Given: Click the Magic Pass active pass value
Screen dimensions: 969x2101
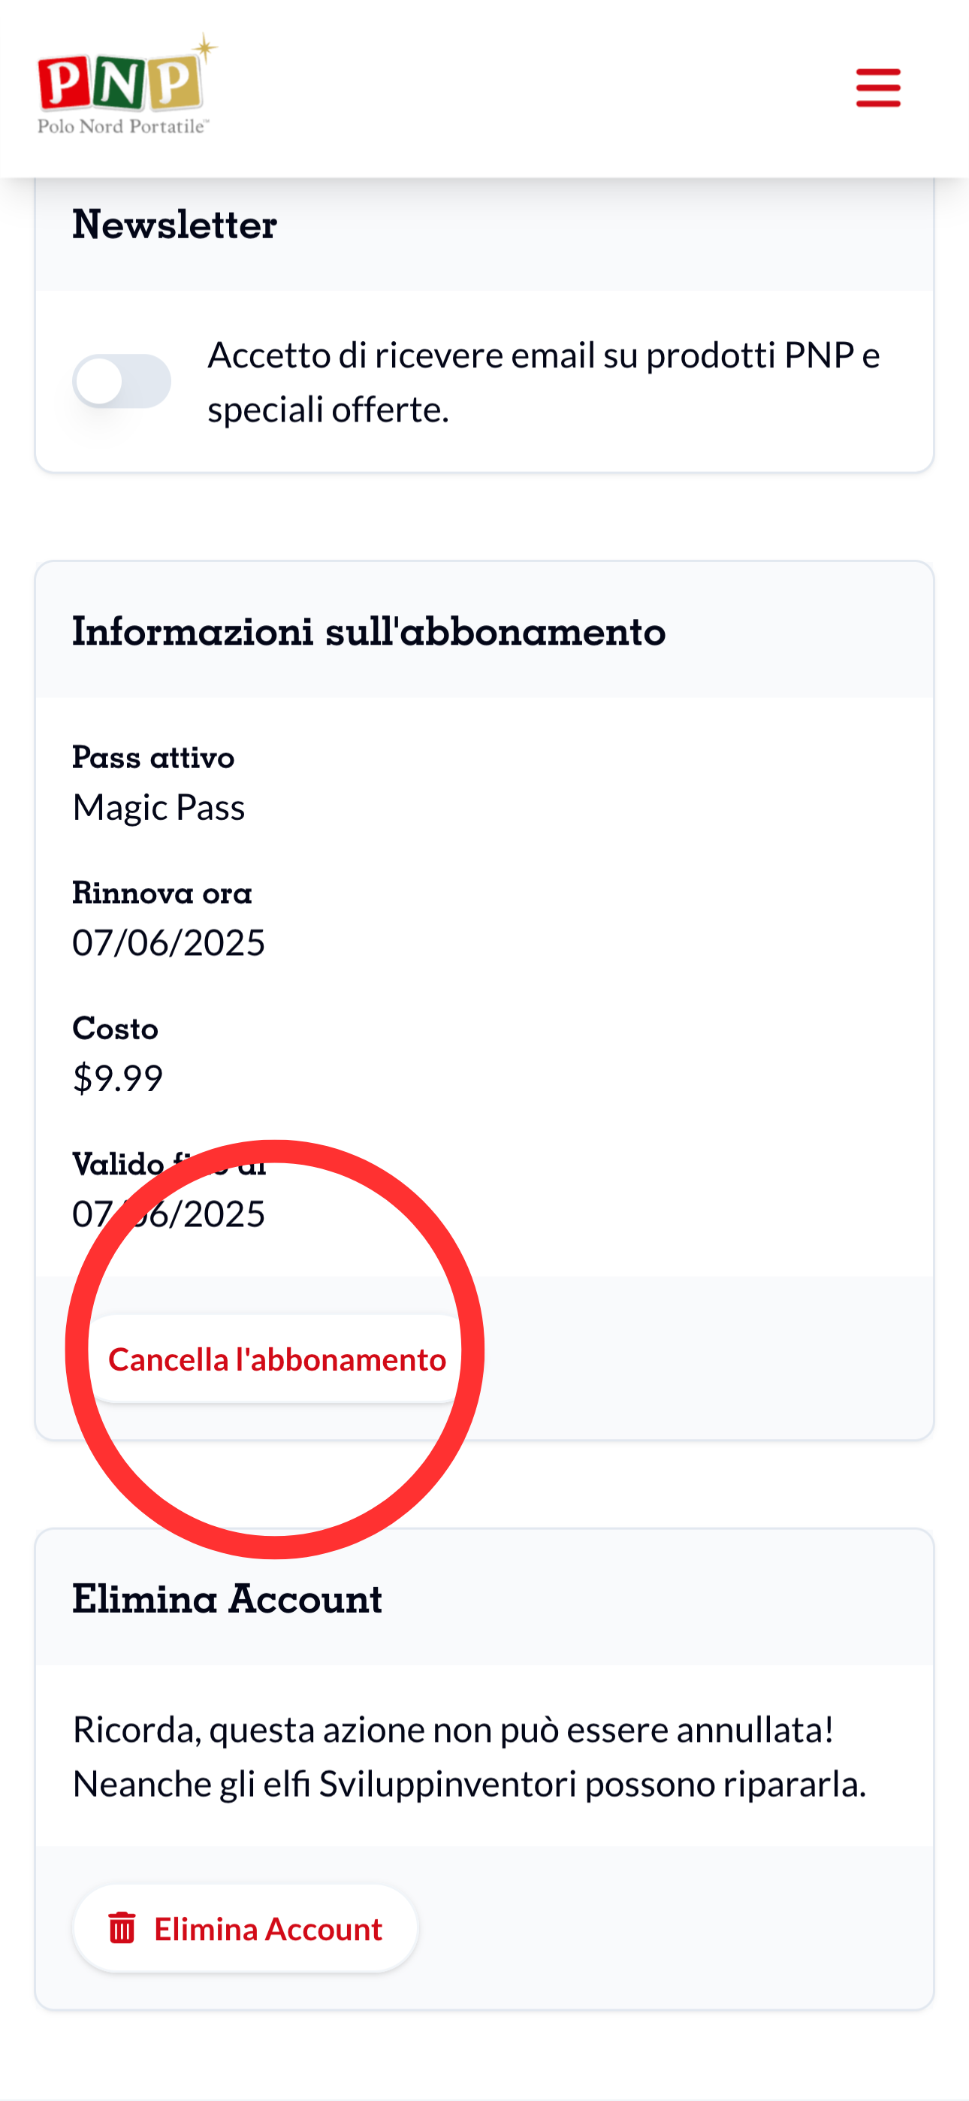Looking at the screenshot, I should tap(158, 808).
